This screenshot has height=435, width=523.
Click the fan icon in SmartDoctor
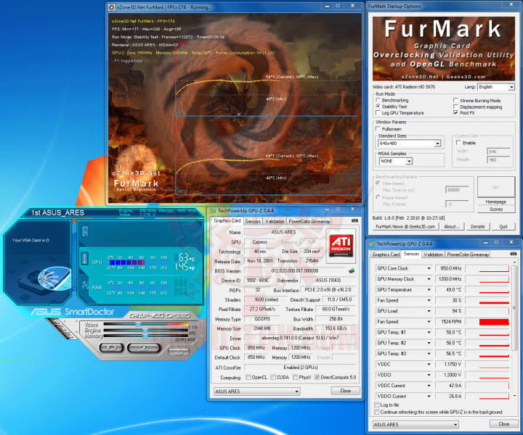85,285
